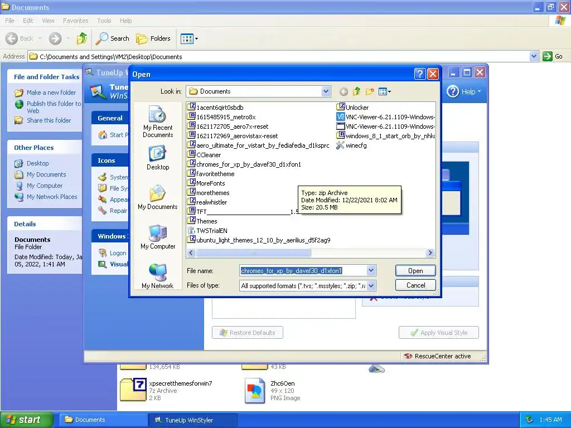Click the Start button

click(x=26, y=420)
